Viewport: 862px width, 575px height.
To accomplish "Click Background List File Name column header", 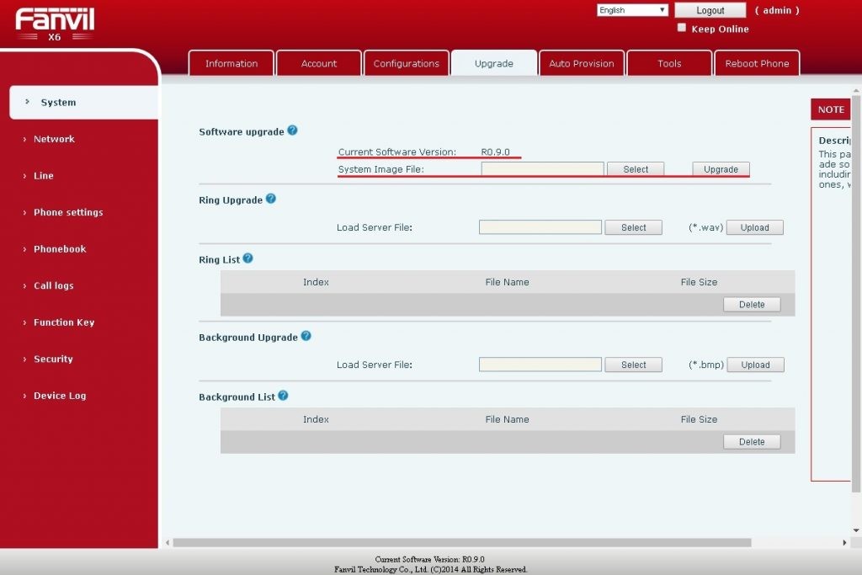I will (507, 419).
